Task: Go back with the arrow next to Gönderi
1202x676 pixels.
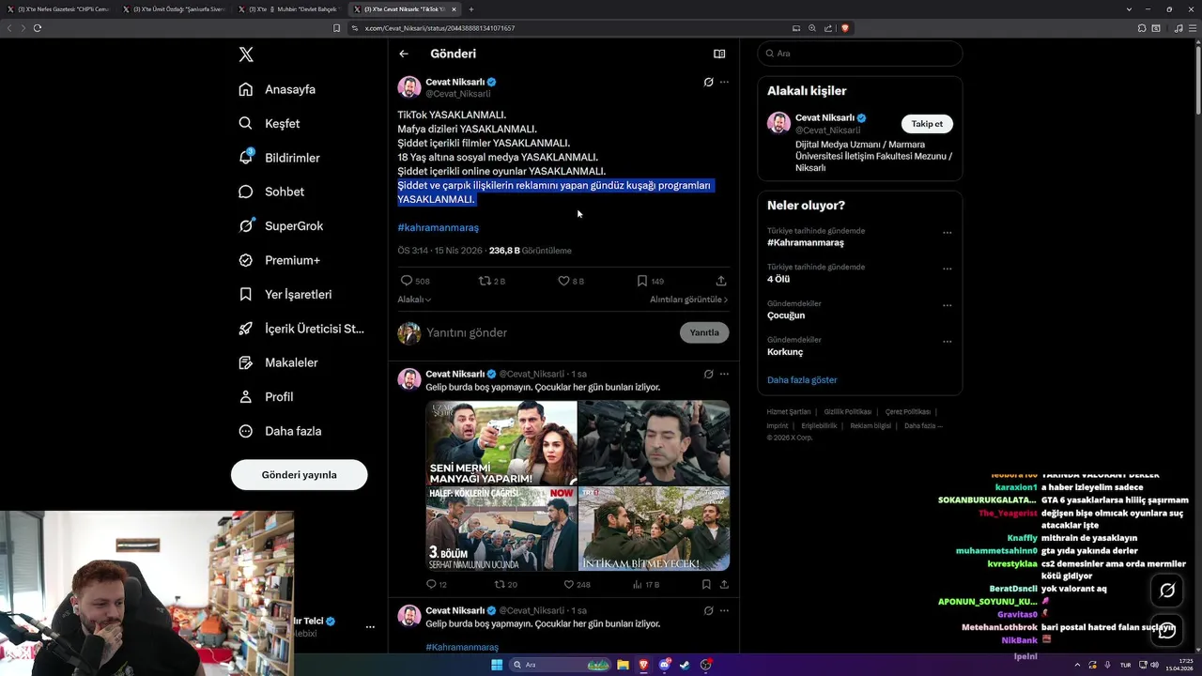Action: tap(404, 54)
